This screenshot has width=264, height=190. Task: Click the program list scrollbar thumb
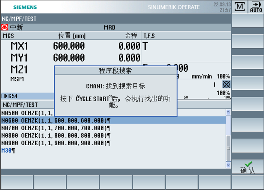pos(228,148)
